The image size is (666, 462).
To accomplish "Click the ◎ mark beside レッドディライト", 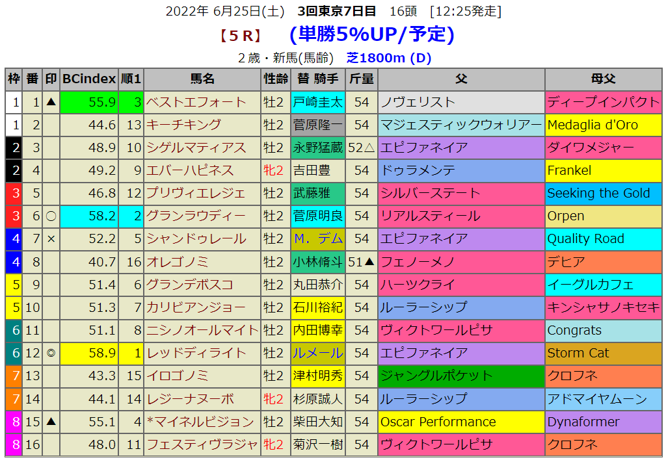I will pos(51,353).
